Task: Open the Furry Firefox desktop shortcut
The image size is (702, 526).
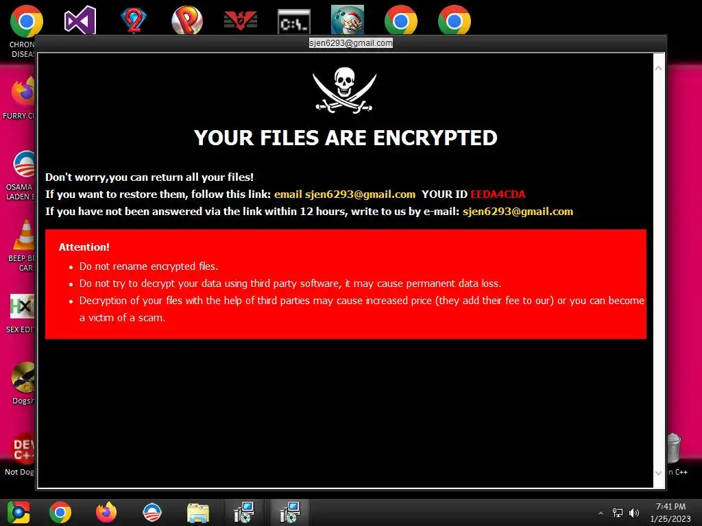Action: pyautogui.click(x=23, y=91)
